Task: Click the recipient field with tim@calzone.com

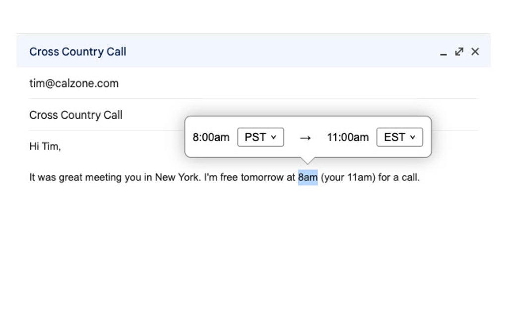Action: click(74, 83)
